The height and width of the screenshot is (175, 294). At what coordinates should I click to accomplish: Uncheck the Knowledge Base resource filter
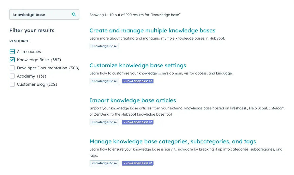[x=12, y=60]
